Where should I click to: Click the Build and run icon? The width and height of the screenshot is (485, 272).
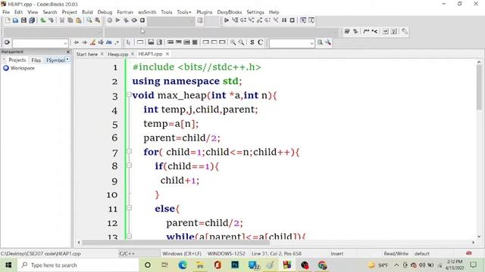pos(126,20)
